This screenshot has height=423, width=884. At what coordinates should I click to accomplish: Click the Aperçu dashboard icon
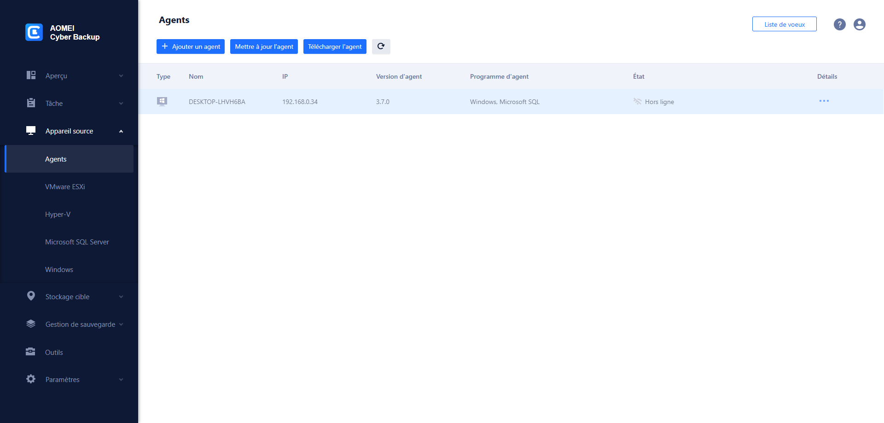(x=31, y=75)
